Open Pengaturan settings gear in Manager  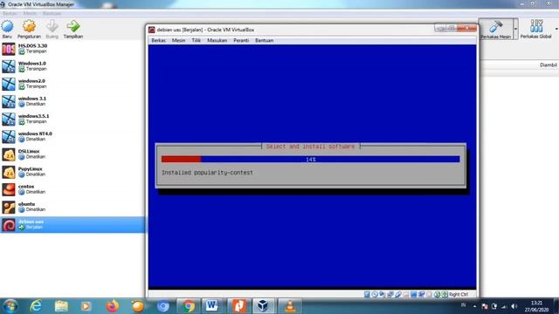[29, 26]
